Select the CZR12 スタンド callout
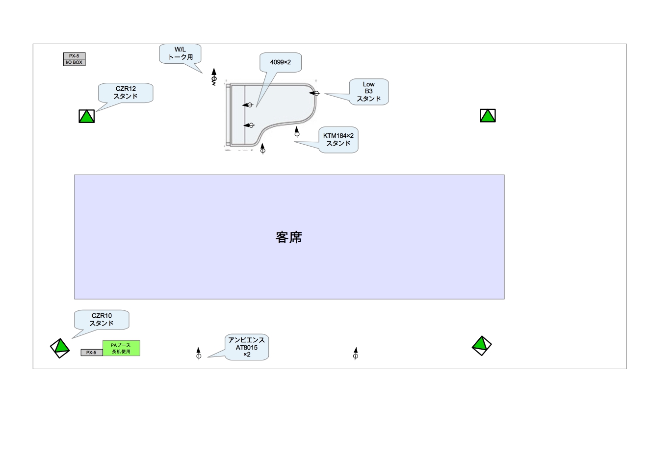Image resolution: width=648 pixels, height=458 pixels. [x=126, y=93]
